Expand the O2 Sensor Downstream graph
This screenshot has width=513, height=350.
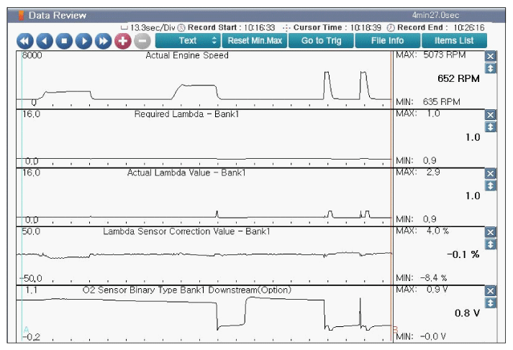pos(491,303)
